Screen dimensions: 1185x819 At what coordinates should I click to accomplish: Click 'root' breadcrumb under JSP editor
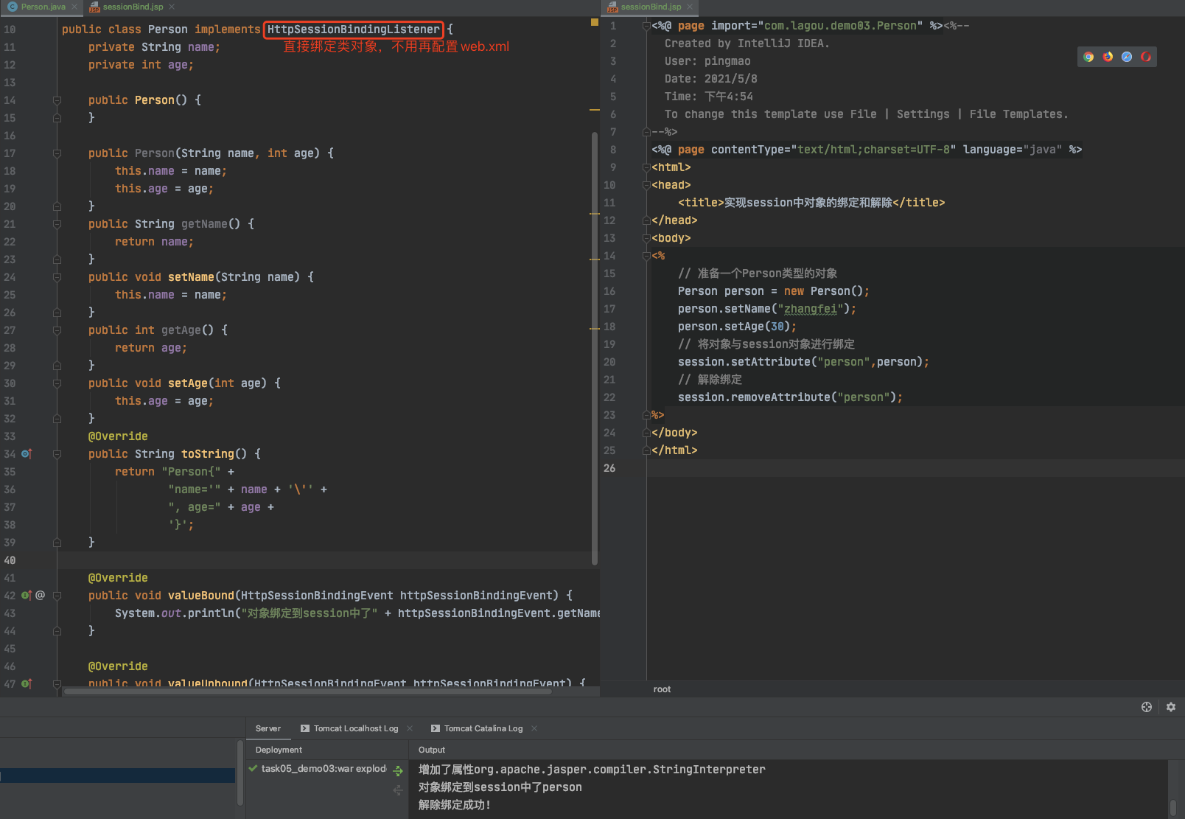(x=662, y=689)
